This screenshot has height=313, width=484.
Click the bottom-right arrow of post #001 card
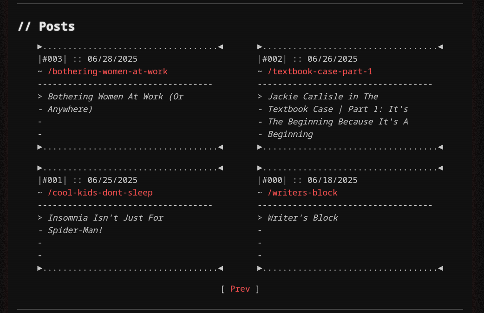pyautogui.click(x=221, y=268)
